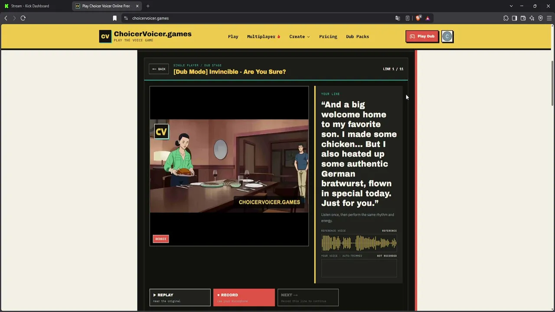This screenshot has height=312, width=555.
Task: Click the CV logo icon in the site header
Action: 105,36
